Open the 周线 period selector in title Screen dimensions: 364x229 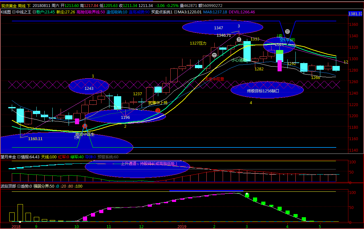(x=22, y=6)
